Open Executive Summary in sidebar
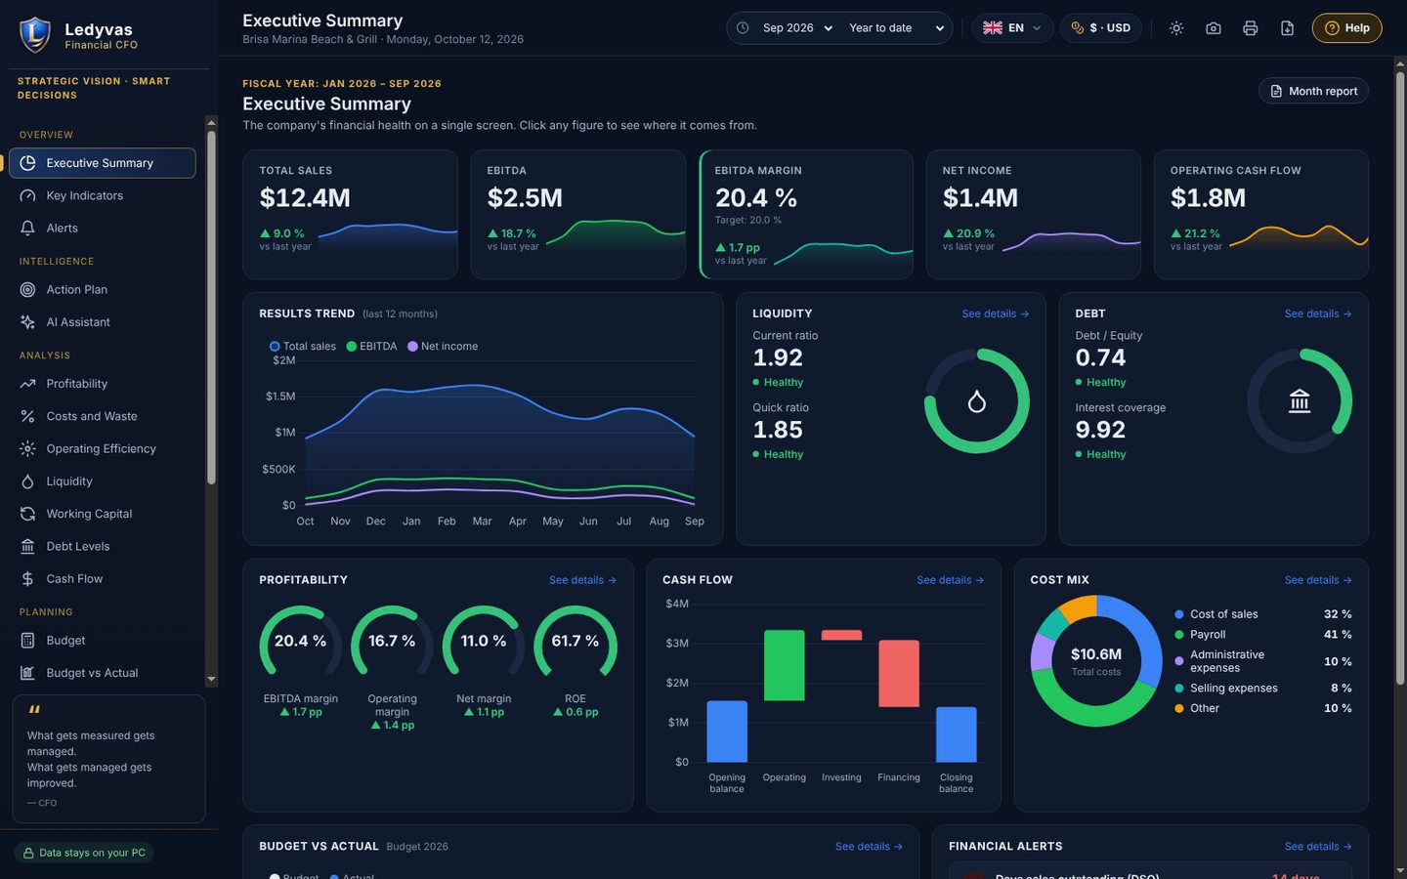 click(x=103, y=163)
